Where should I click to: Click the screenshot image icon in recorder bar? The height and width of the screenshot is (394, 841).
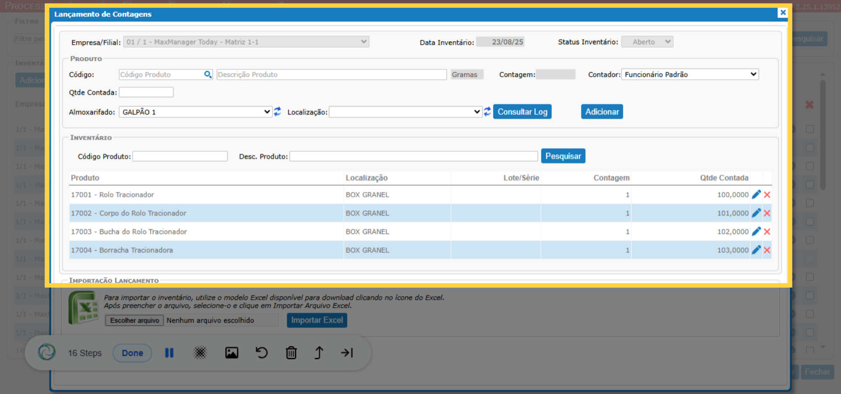coord(232,353)
